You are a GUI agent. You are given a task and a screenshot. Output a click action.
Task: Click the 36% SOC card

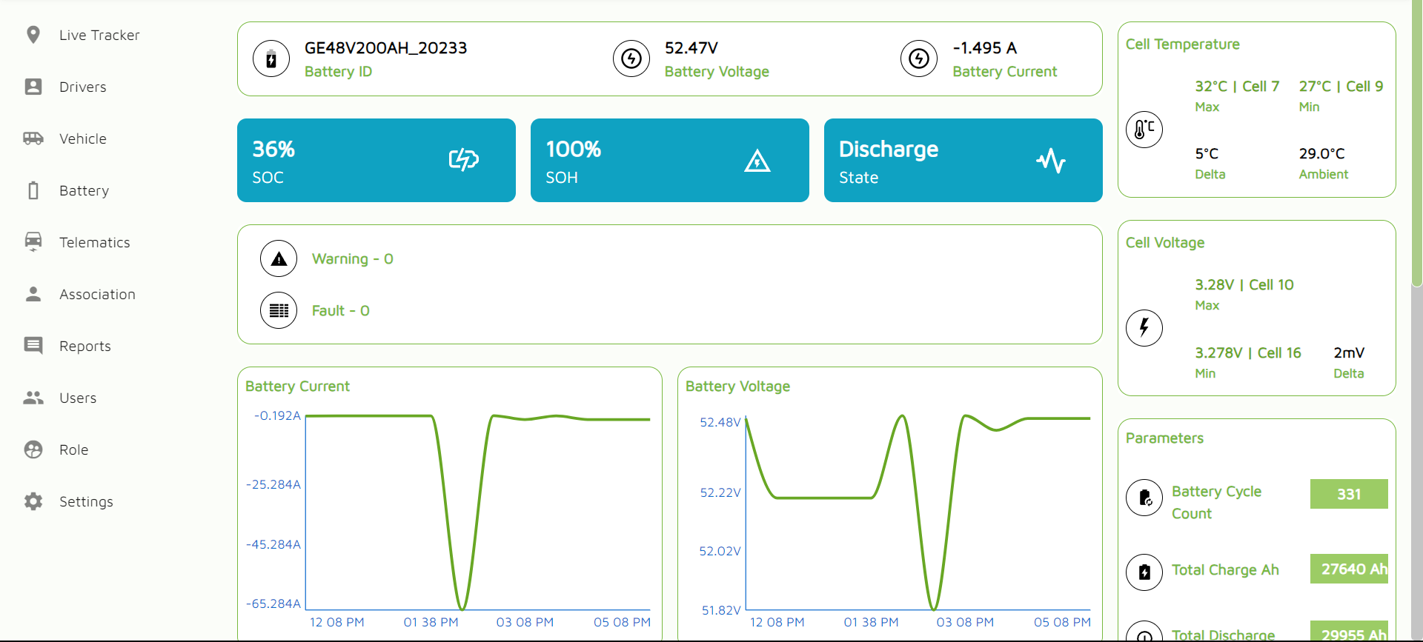[x=376, y=160]
